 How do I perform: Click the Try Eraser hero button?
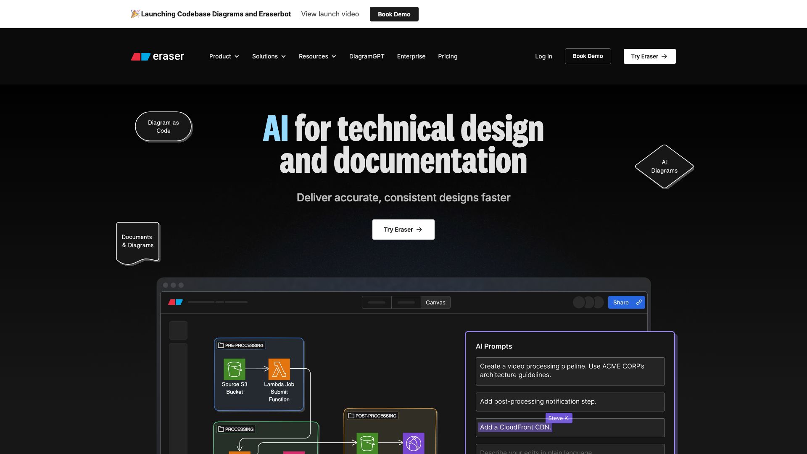(x=403, y=229)
